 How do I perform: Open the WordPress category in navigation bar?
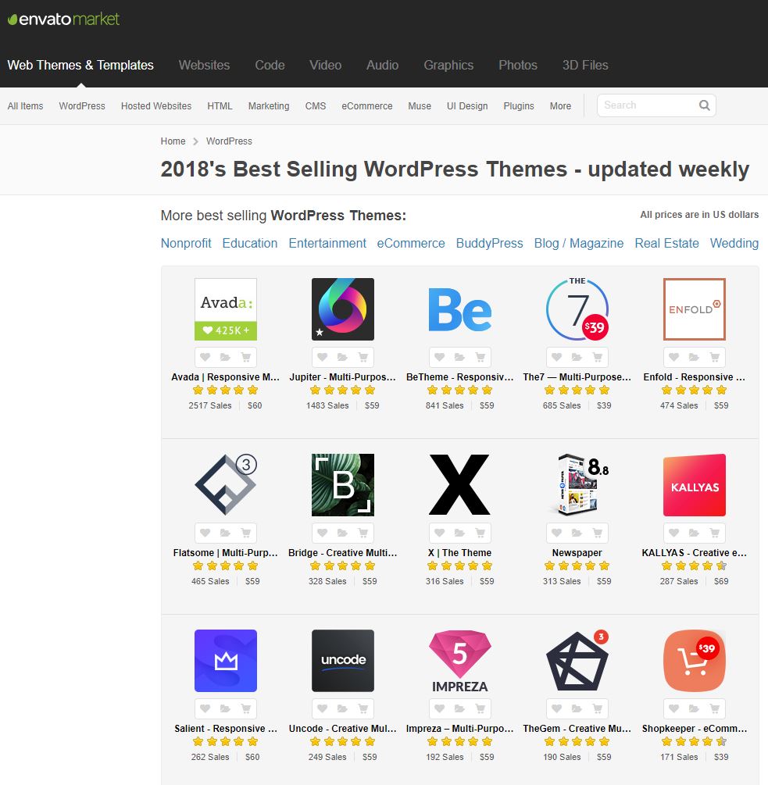pos(82,106)
